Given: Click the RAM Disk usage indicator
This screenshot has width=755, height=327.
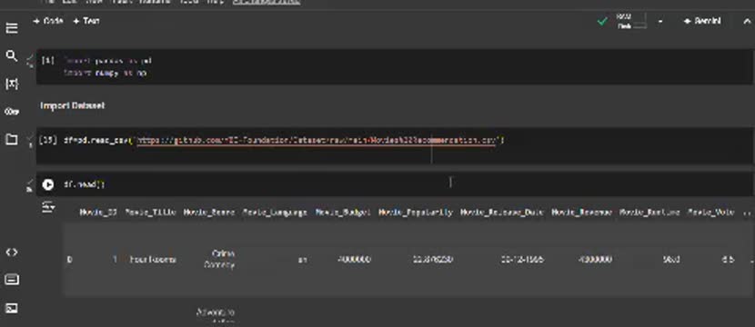Looking at the screenshot, I should (x=631, y=21).
